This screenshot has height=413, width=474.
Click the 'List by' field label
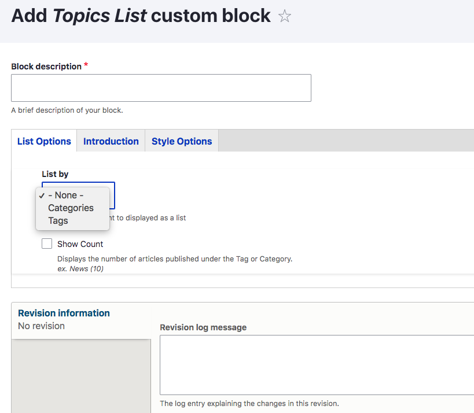pyautogui.click(x=55, y=174)
